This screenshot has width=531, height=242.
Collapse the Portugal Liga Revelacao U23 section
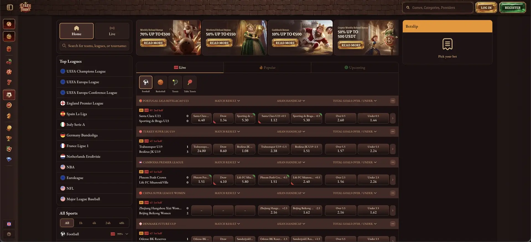point(393,101)
